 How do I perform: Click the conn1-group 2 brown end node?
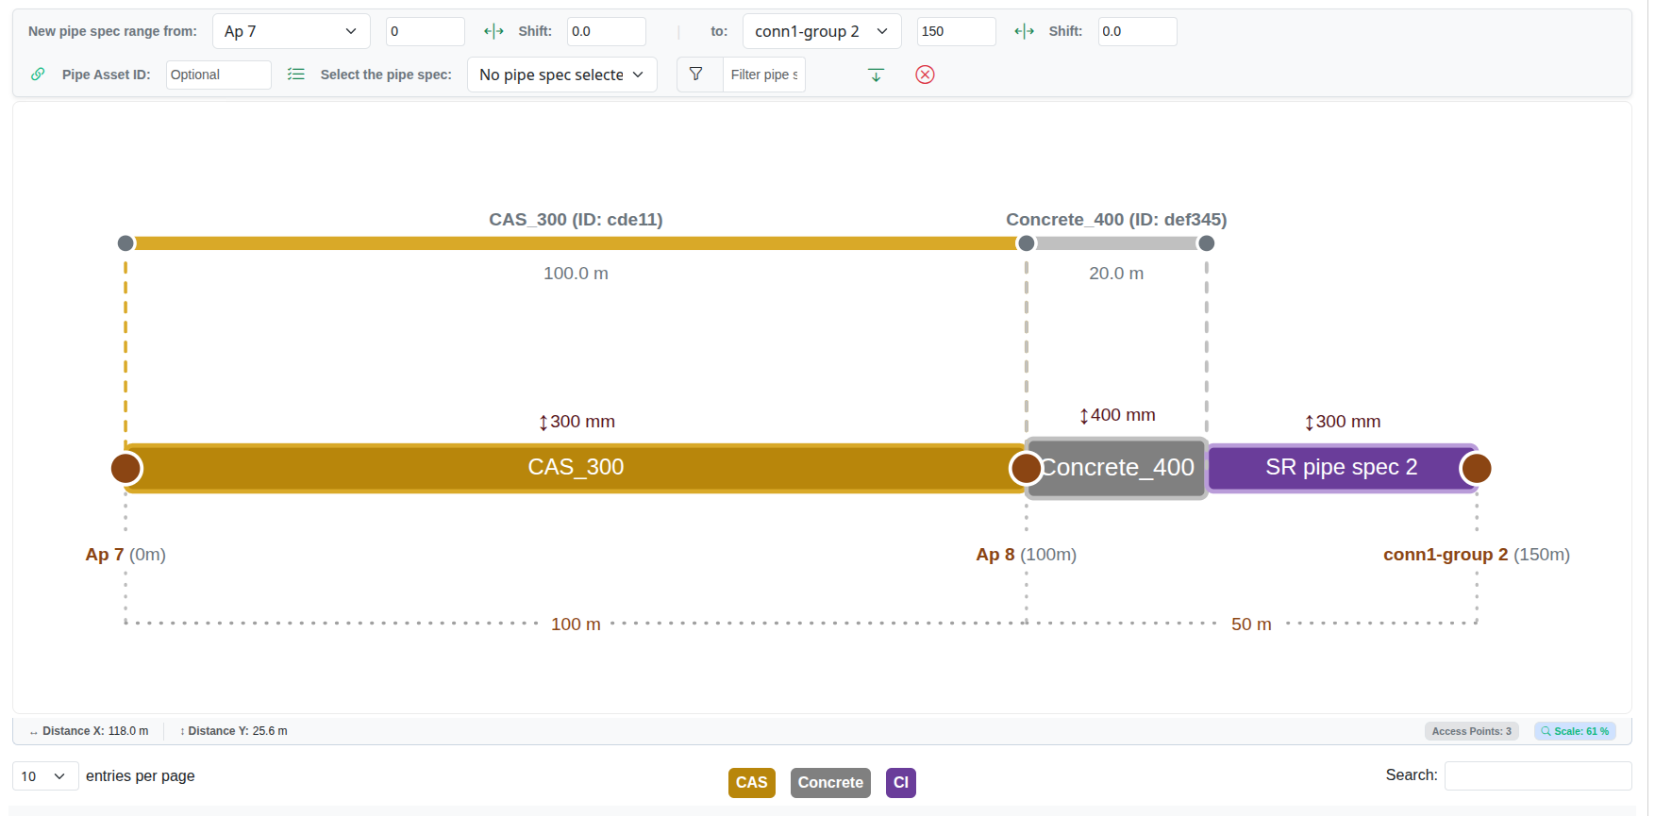(x=1476, y=468)
